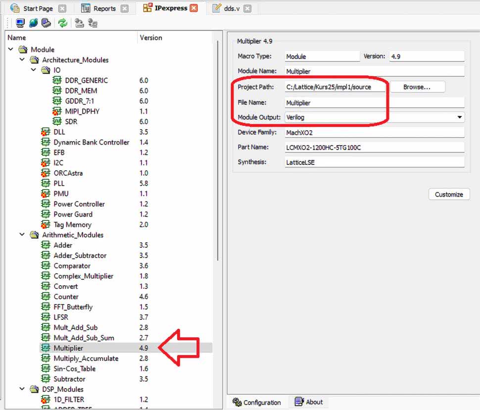Collapse the DSP_Modules folder
The width and height of the screenshot is (480, 410).
coord(22,389)
